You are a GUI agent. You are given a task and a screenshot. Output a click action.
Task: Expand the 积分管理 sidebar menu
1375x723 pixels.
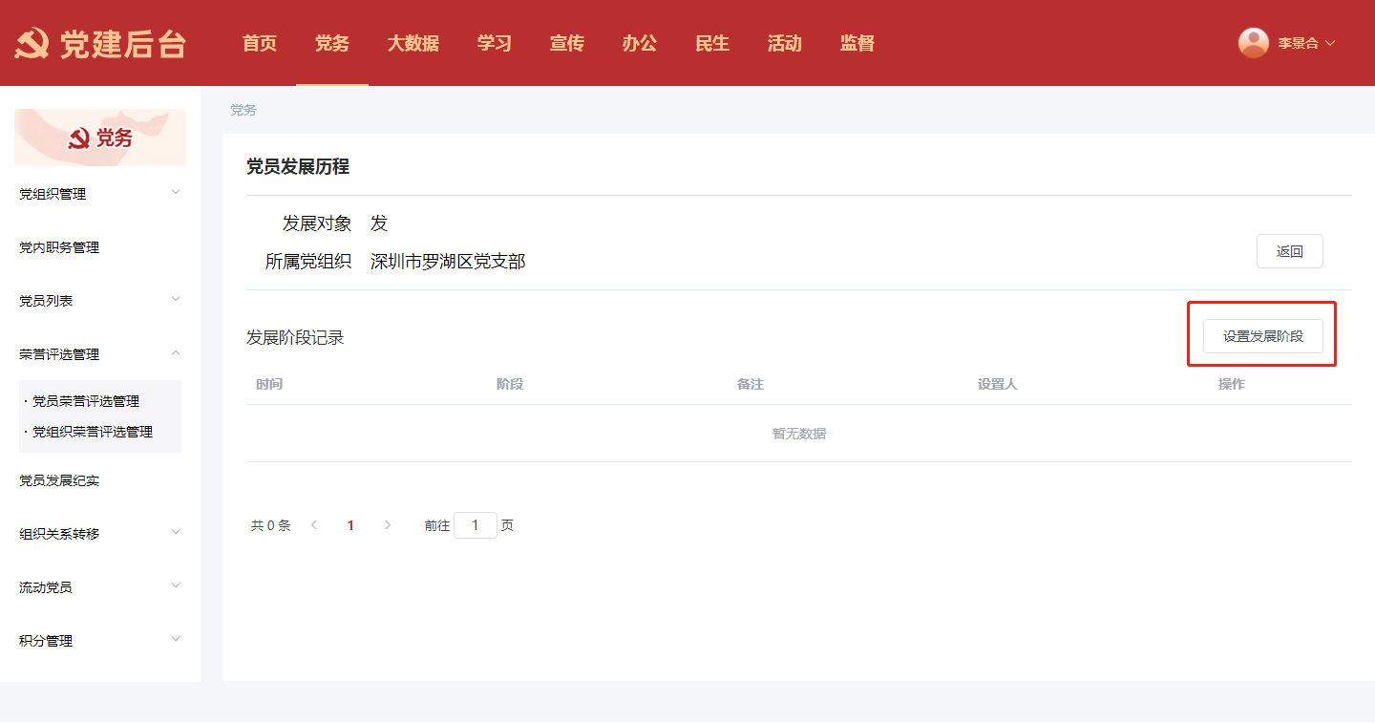click(100, 641)
